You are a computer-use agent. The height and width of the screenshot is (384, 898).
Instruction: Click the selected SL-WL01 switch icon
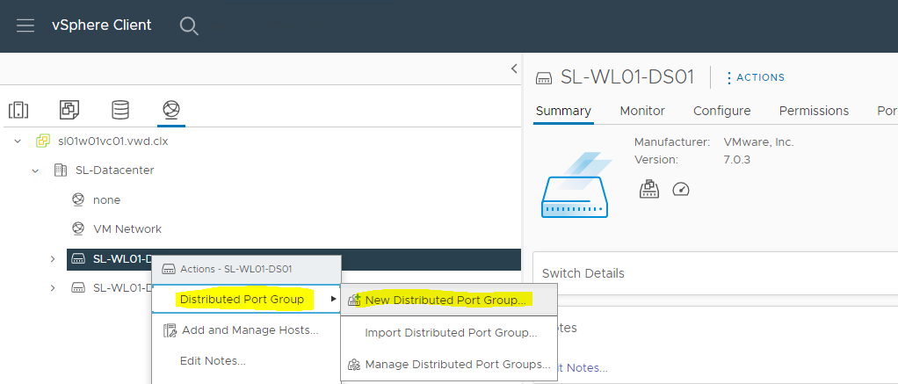click(x=78, y=259)
